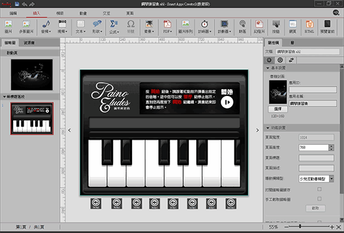Open the 層 layers tab
This screenshot has width=344, height=233.
click(x=292, y=43)
